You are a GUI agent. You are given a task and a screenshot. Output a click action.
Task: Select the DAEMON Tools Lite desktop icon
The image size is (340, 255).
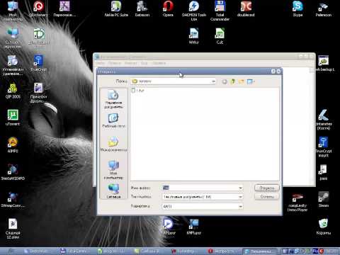194,11
